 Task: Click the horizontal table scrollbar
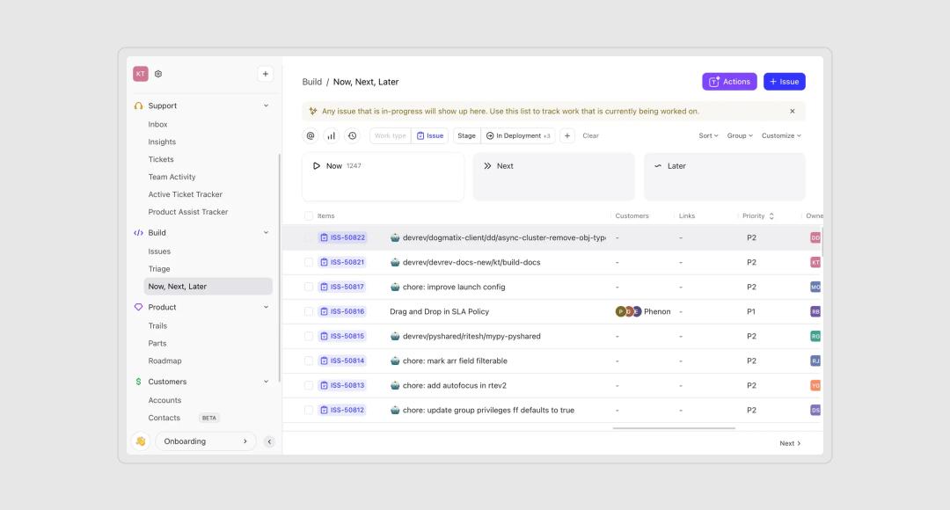tap(674, 428)
